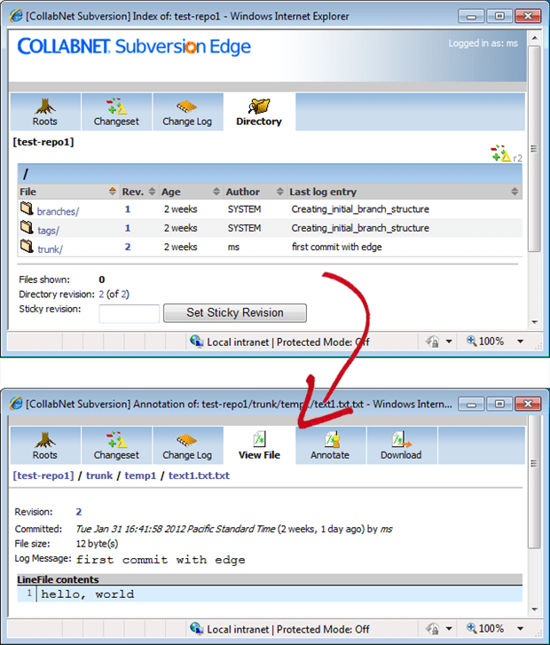The width and height of the screenshot is (550, 645).
Task: Open Roots tab in top window
Action: point(45,112)
